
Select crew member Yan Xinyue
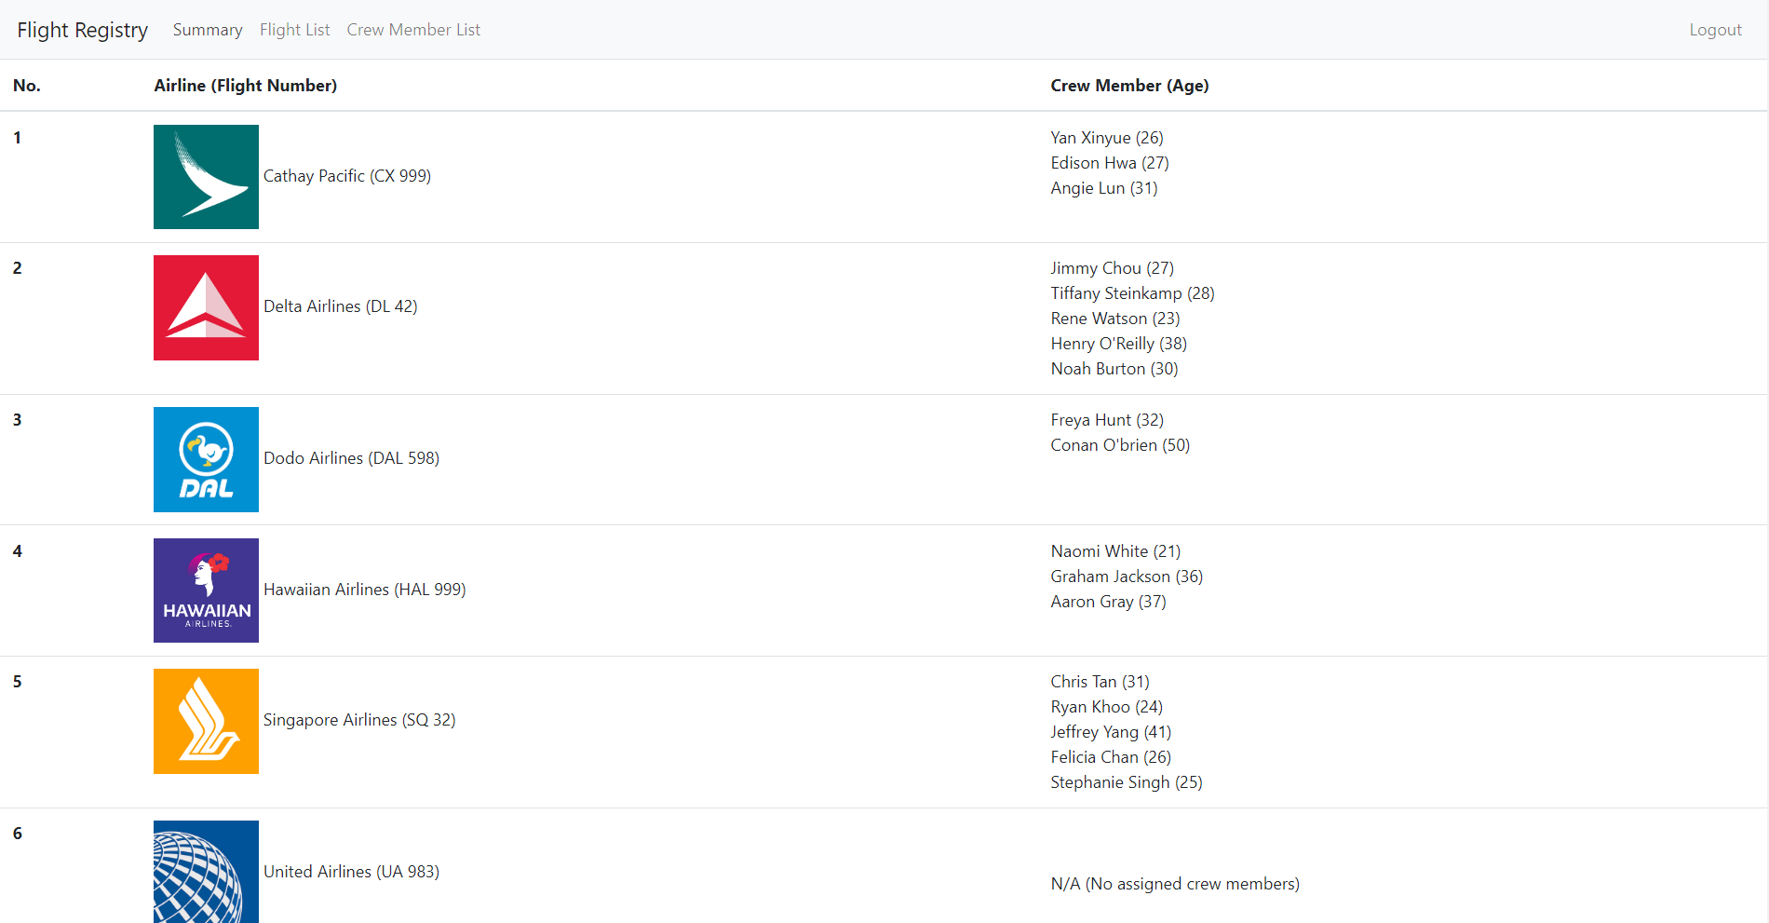click(1106, 137)
